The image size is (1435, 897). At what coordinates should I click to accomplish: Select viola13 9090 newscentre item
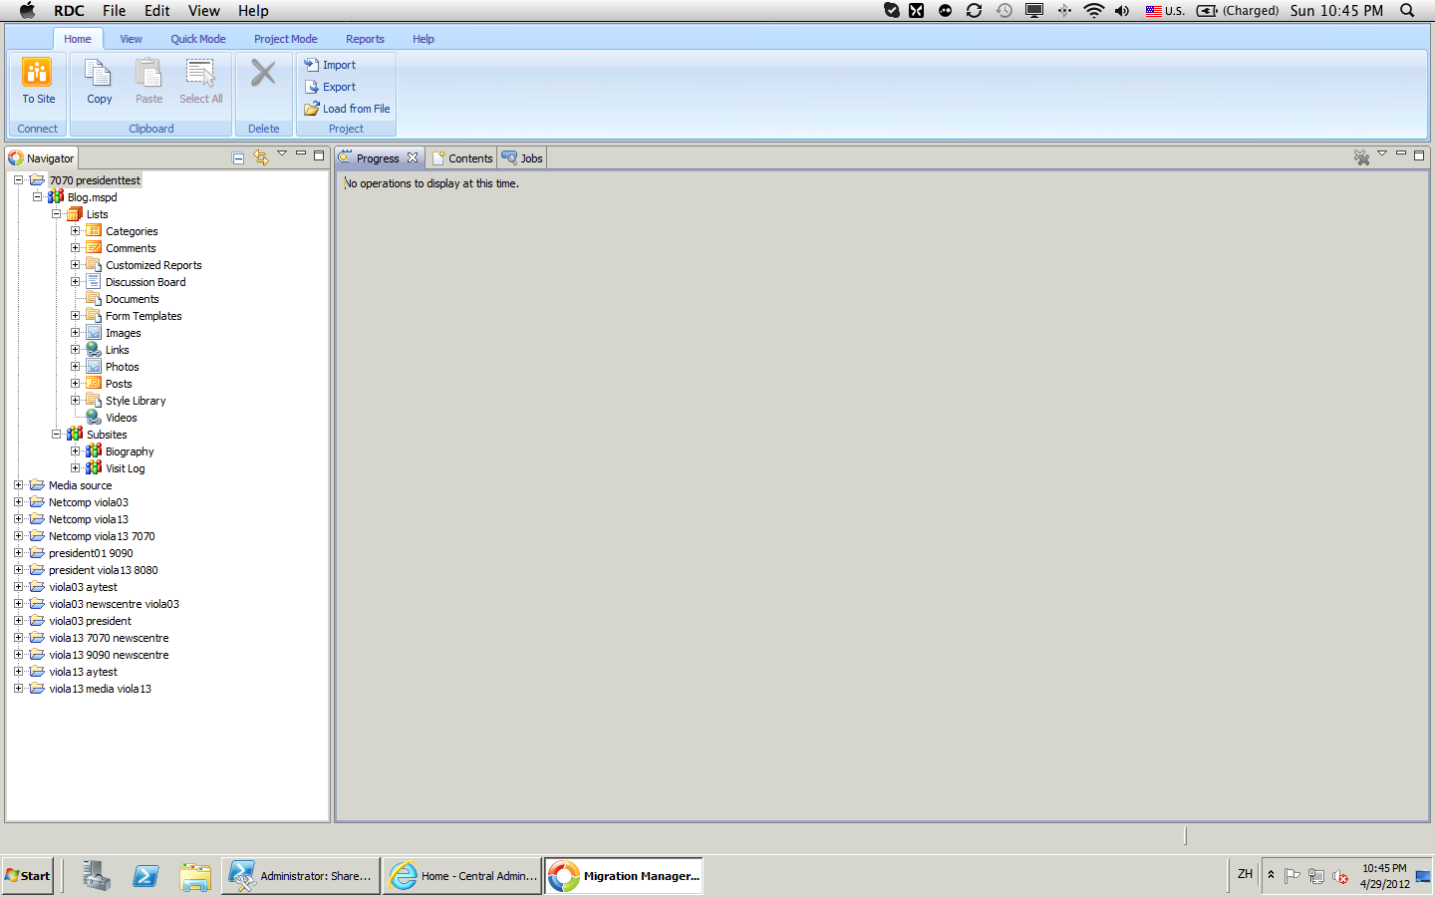pyautogui.click(x=110, y=655)
